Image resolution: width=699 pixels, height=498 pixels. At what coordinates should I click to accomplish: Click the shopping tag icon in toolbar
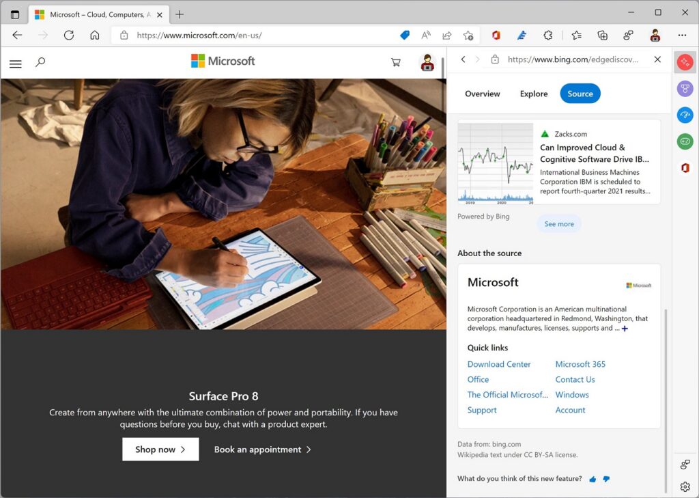pos(404,35)
